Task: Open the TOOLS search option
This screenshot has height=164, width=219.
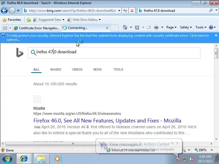Action: tap(118, 69)
